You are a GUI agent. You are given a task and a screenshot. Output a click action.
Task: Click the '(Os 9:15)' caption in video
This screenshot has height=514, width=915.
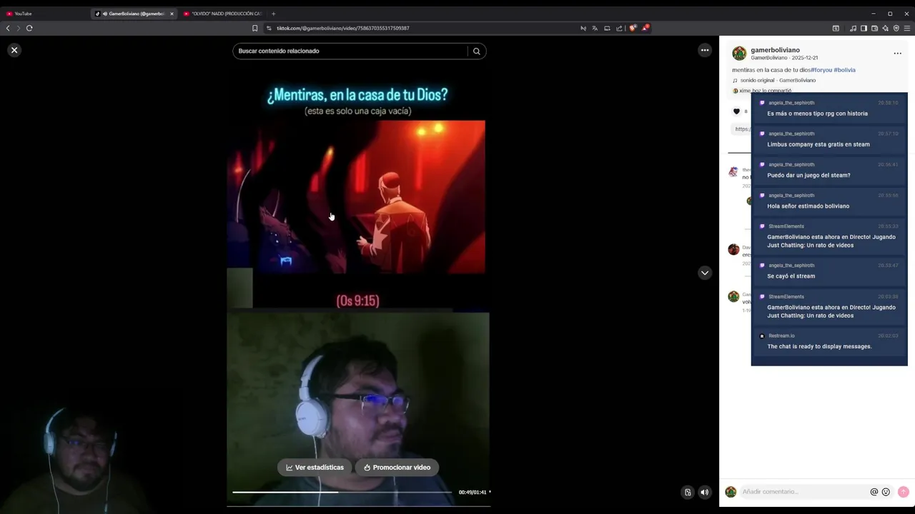[x=357, y=301]
